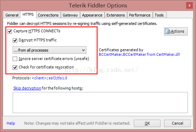Open the from all processes dropdown
The image size is (196, 132).
coord(50,50)
